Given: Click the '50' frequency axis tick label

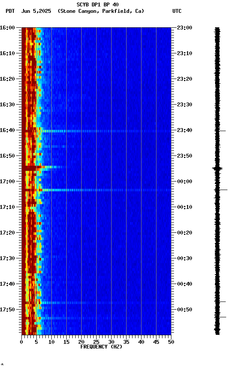Looking at the screenshot, I should (x=171, y=342).
